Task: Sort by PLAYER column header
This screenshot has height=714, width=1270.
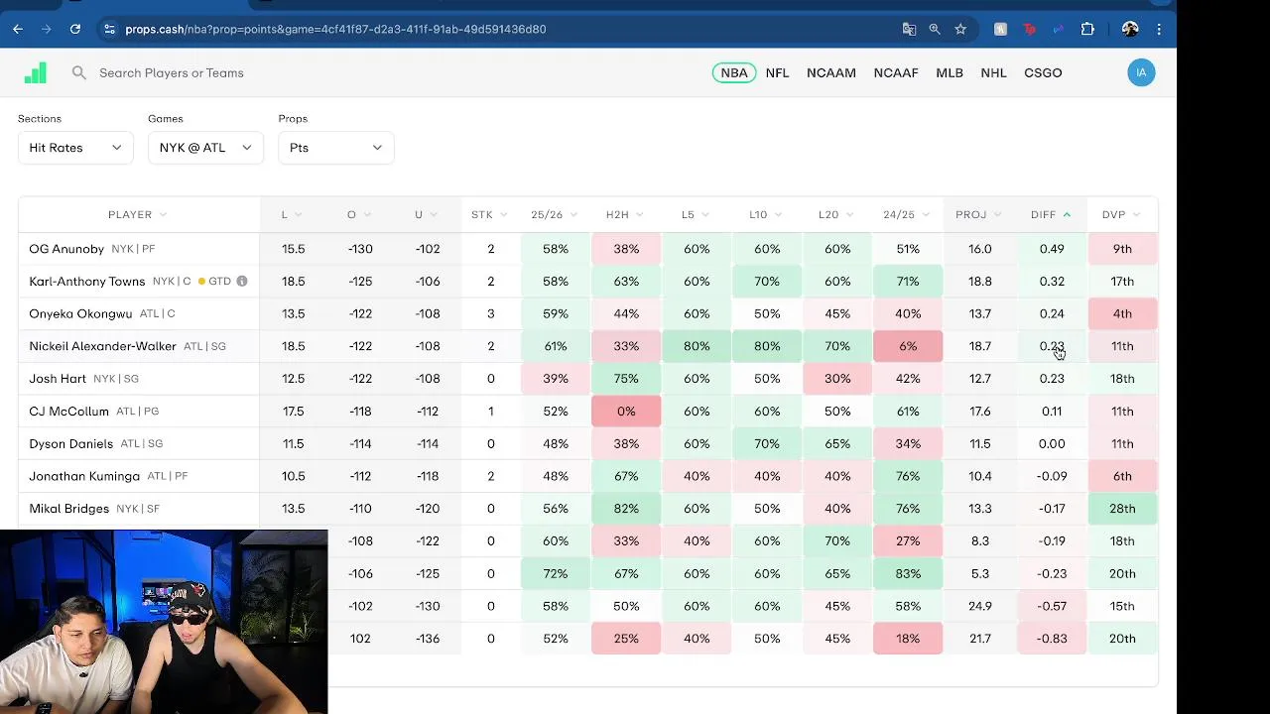Action: (x=138, y=214)
